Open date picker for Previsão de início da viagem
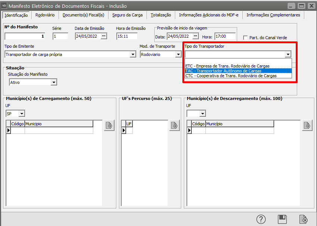This screenshot has height=226, width=317. click(196, 36)
